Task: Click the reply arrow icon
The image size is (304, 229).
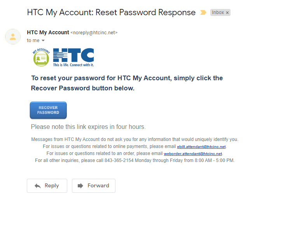Action: click(38, 186)
